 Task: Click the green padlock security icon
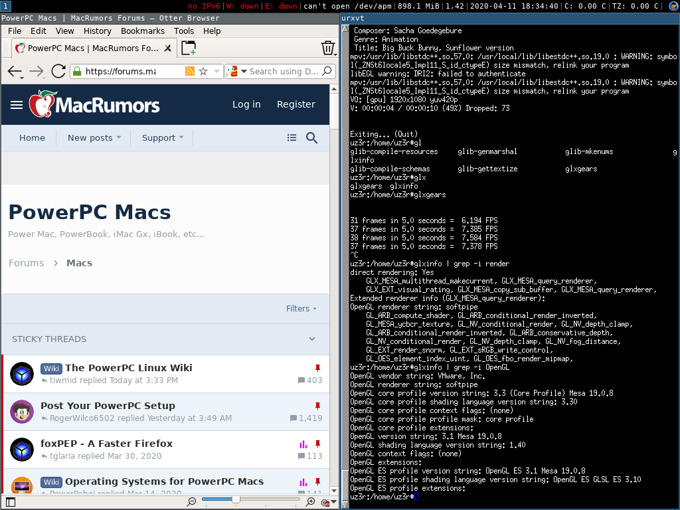(x=77, y=71)
